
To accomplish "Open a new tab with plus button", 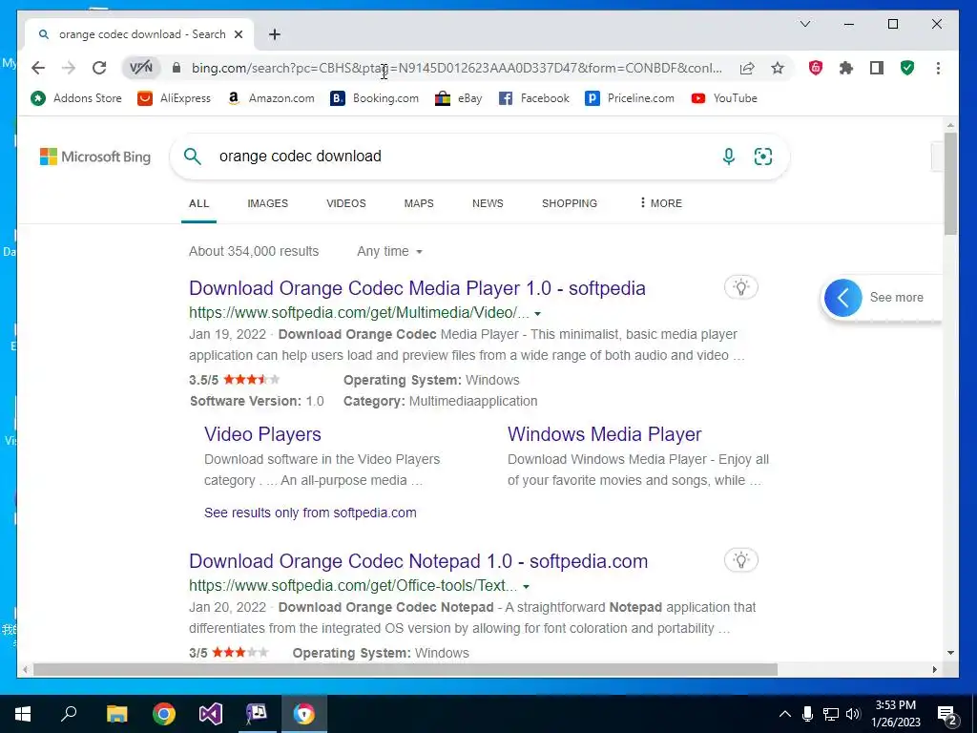I will (x=275, y=34).
